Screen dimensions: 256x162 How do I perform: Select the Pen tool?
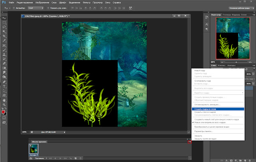tap(4, 82)
